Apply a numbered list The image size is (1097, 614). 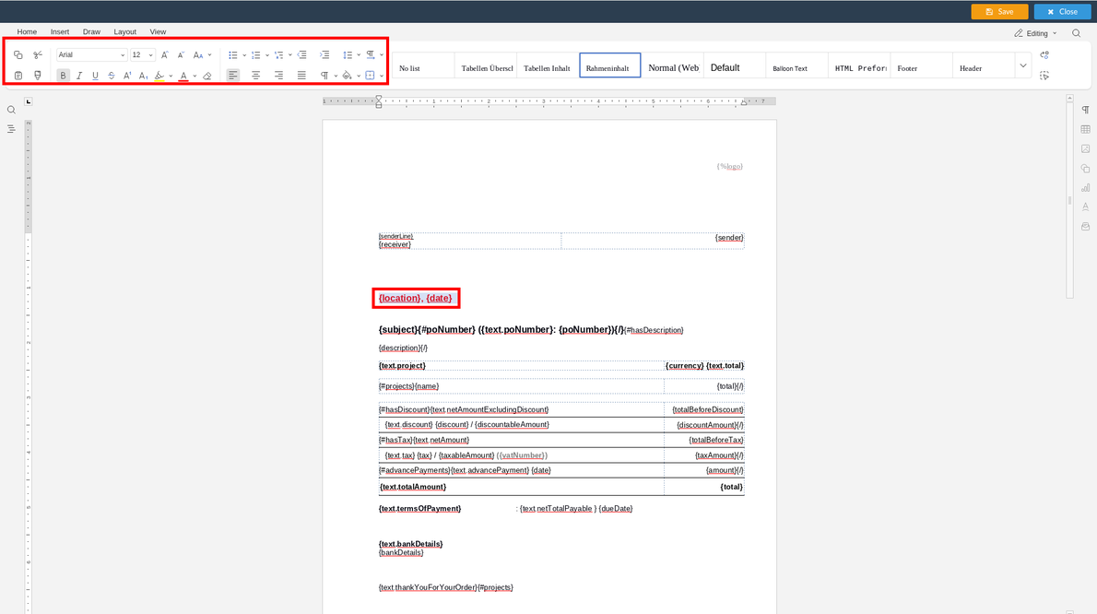point(256,54)
